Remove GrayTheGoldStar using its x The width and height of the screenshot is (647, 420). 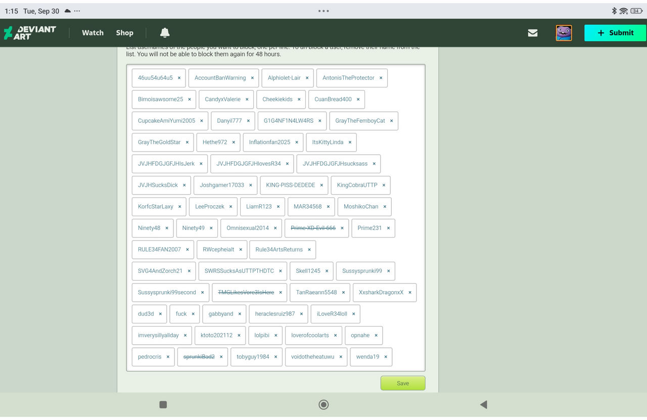(x=187, y=143)
